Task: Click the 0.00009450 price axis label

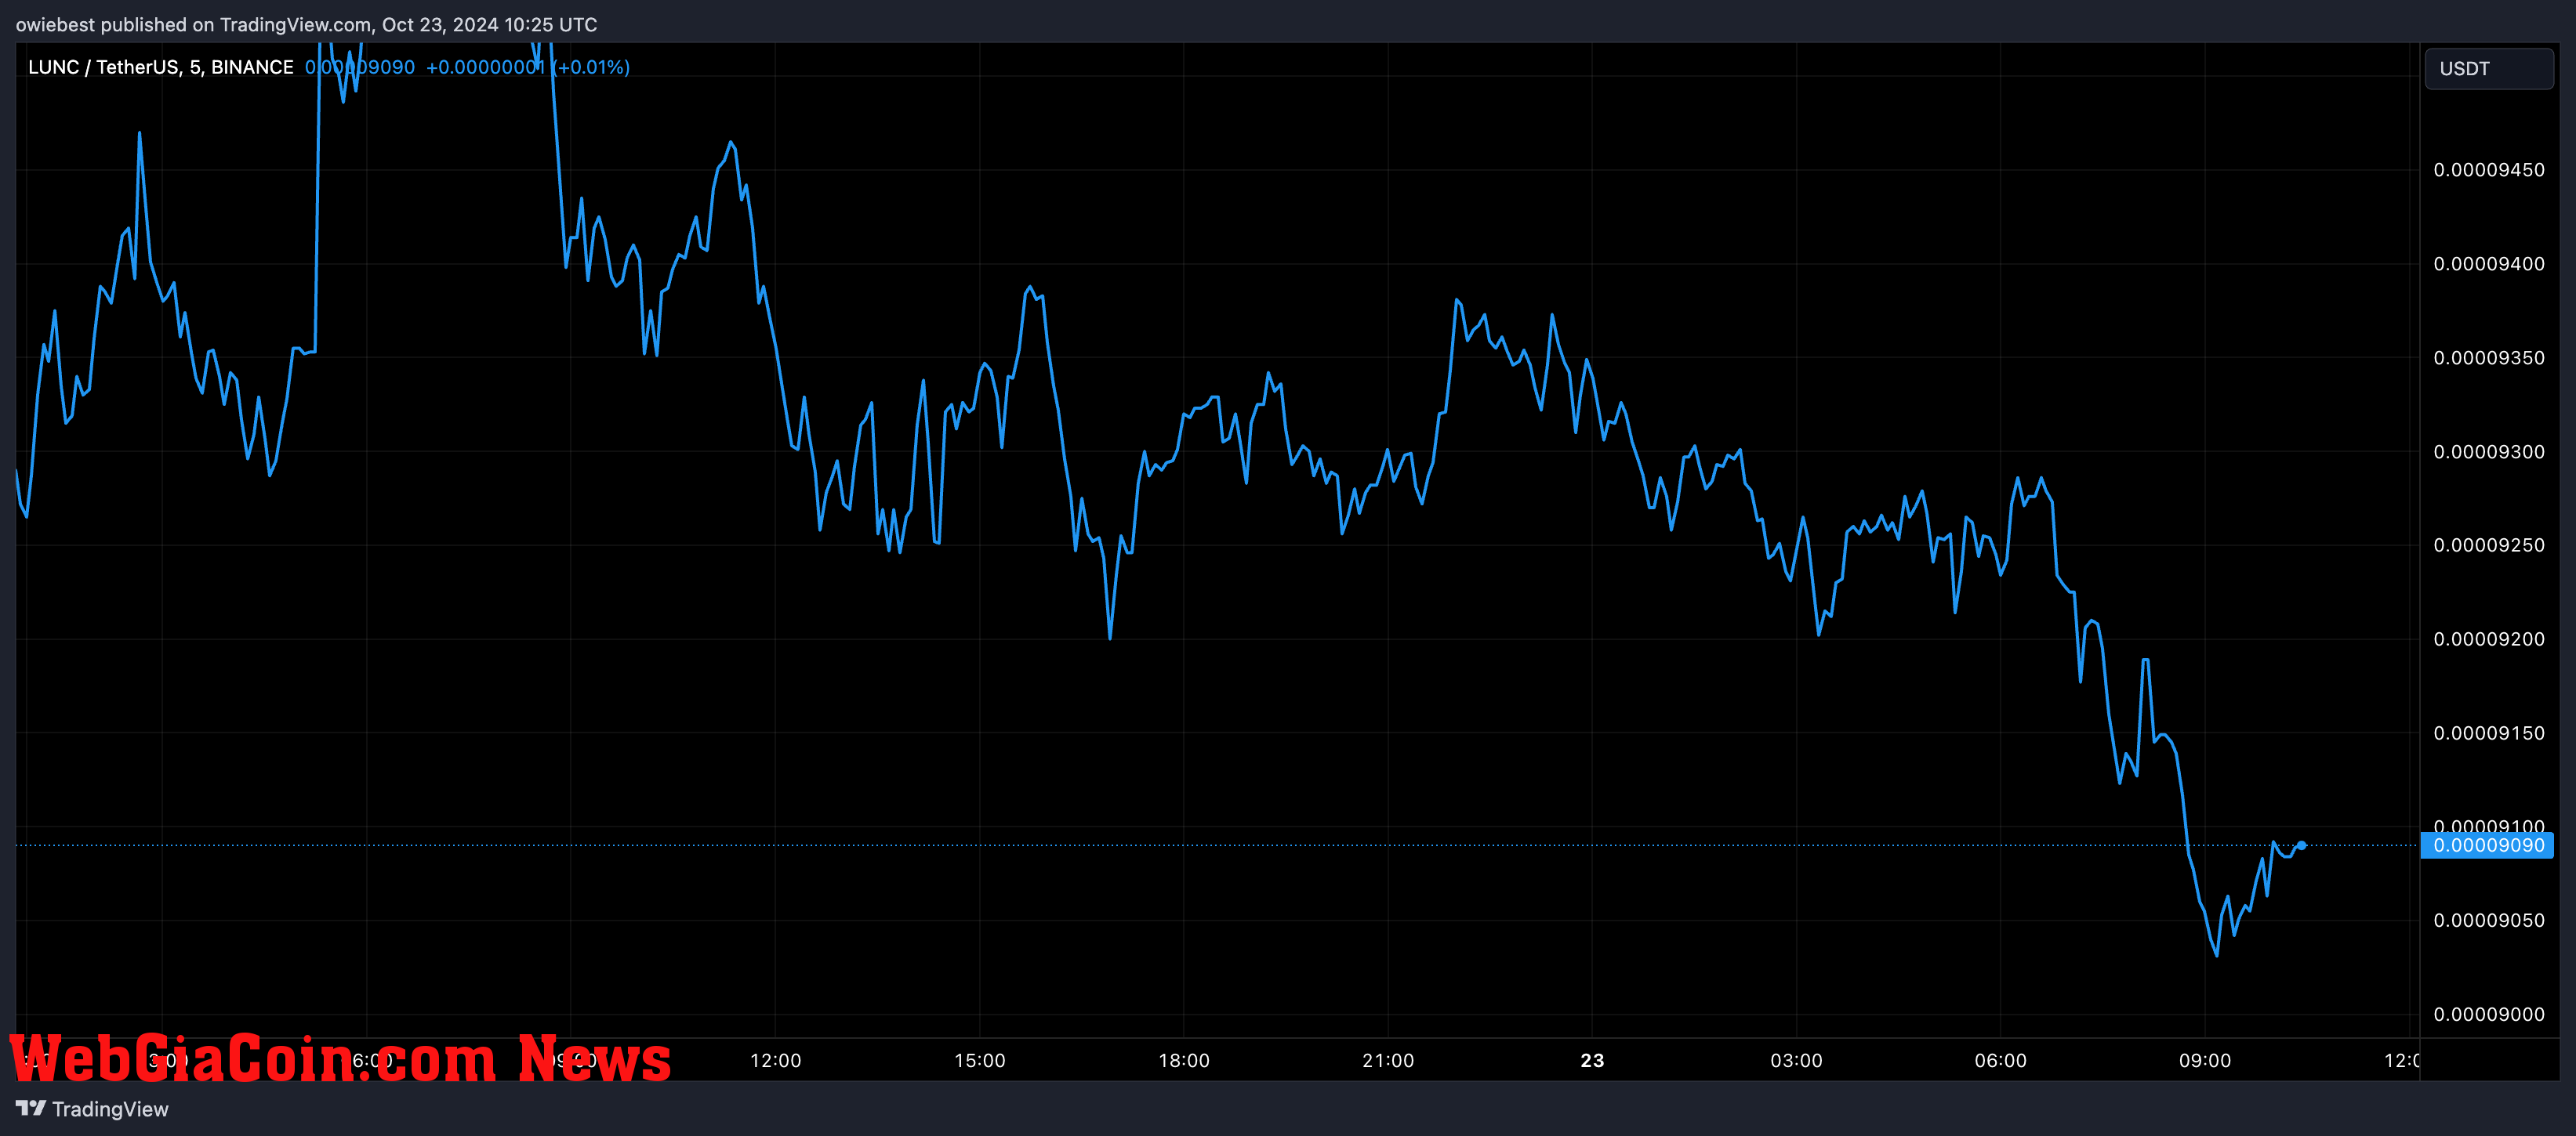Action: click(x=2488, y=170)
